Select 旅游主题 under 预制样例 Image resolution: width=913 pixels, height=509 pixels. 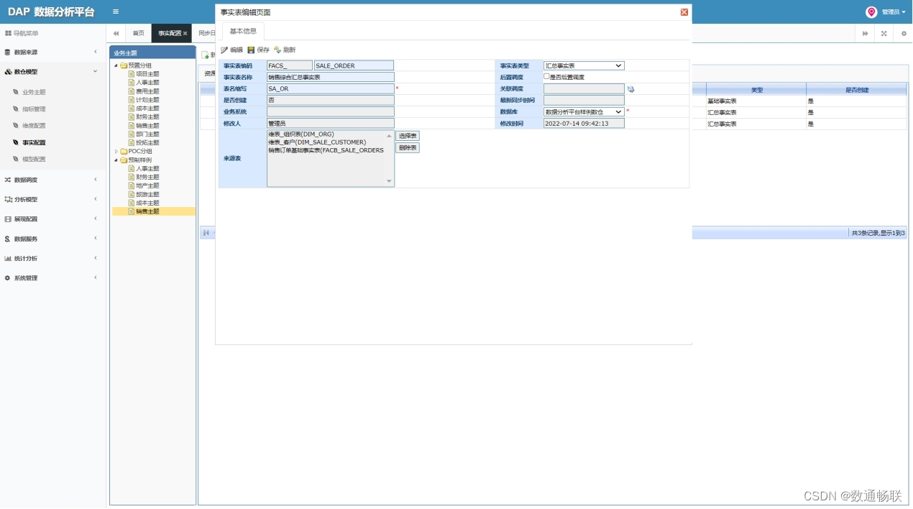[147, 194]
